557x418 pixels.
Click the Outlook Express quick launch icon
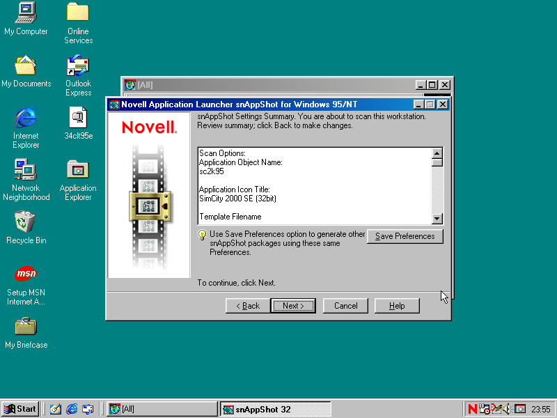(x=88, y=409)
